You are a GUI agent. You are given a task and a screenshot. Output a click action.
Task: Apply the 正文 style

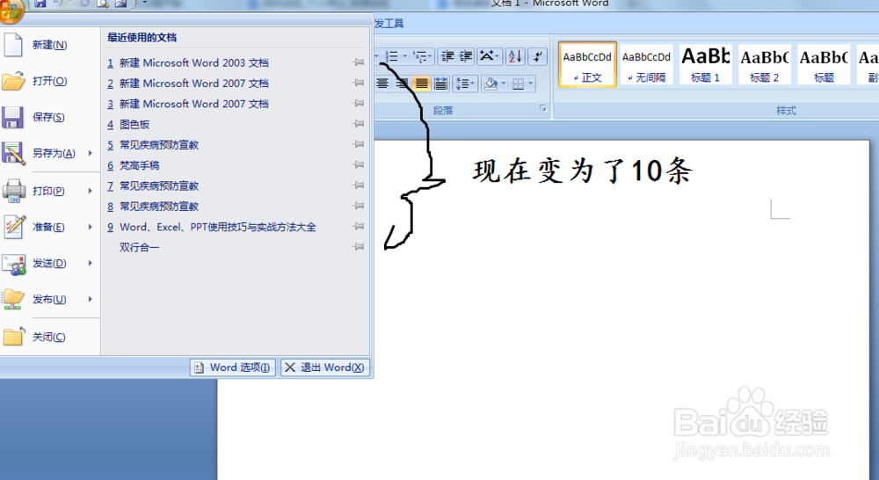click(x=587, y=64)
